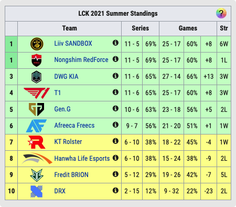This screenshot has width=236, height=207.
Task: Show info for Fredit BRION
Action: tap(115, 174)
